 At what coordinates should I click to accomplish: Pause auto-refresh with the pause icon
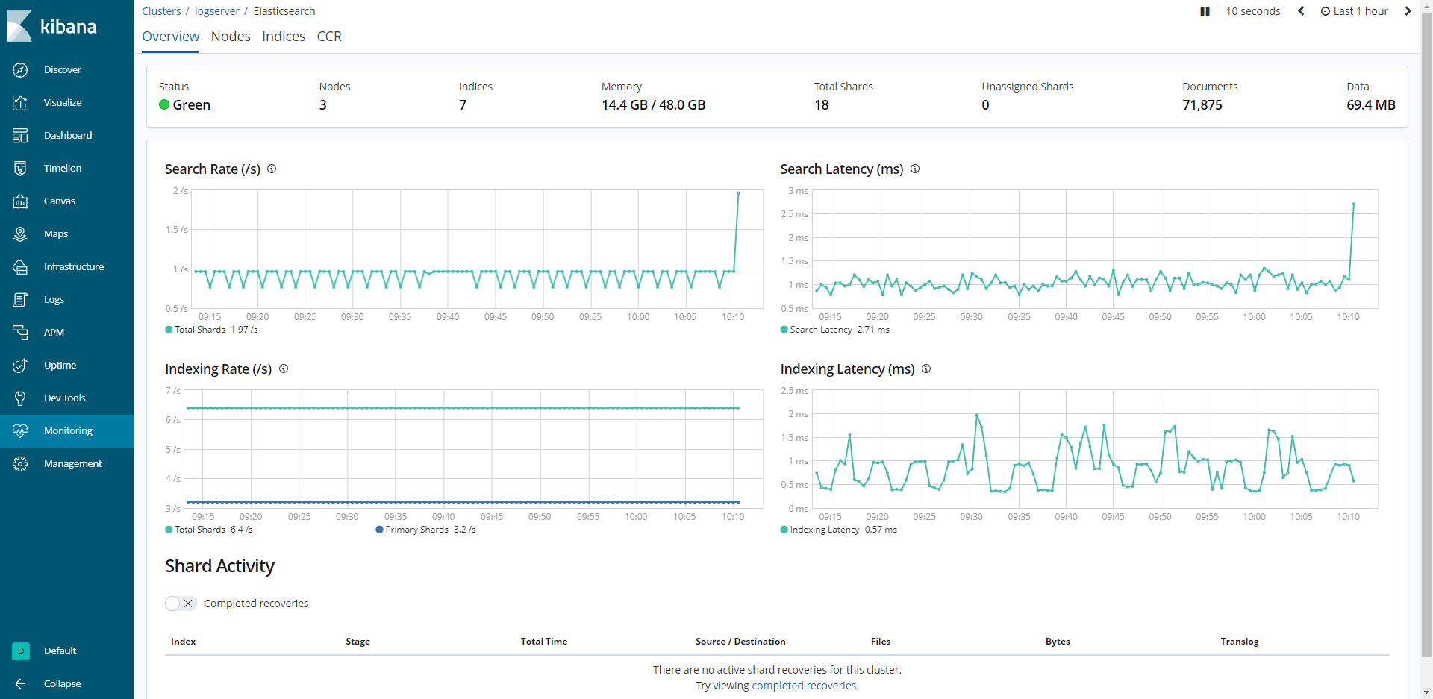click(1205, 11)
